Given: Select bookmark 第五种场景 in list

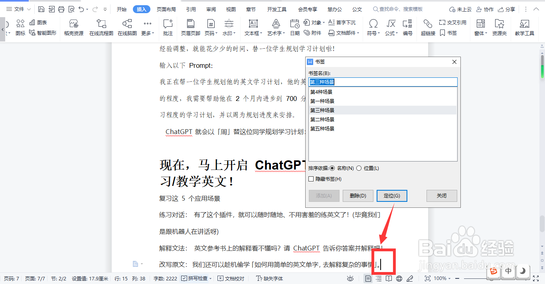Looking at the screenshot, I should click(383, 128).
